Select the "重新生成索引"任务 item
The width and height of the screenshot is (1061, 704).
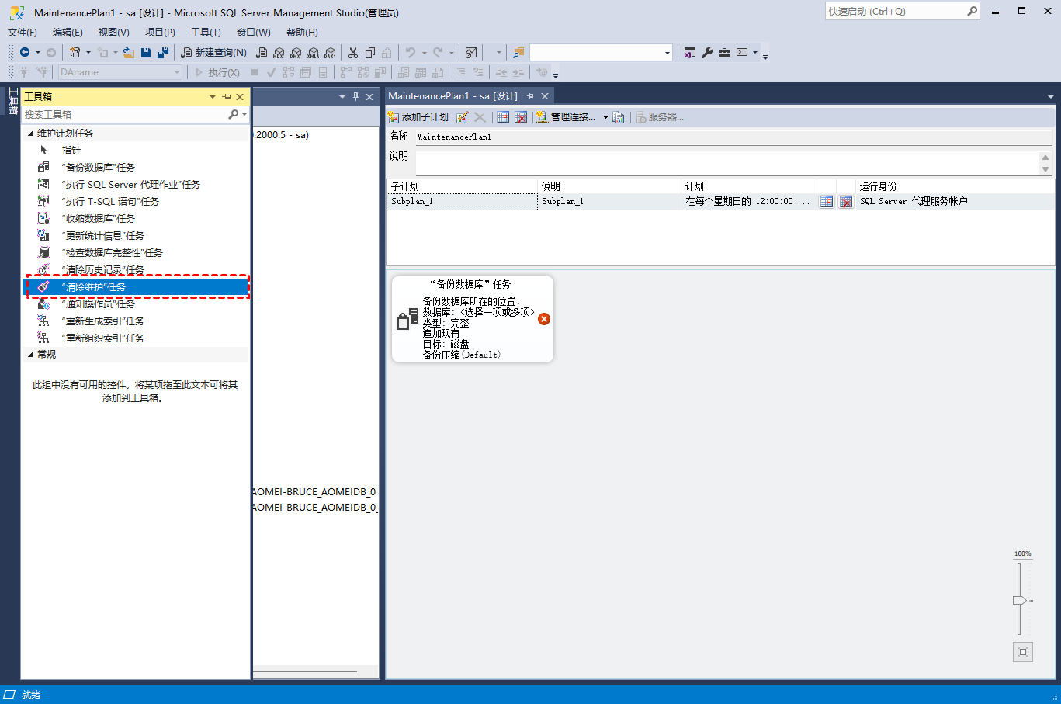tap(136, 321)
